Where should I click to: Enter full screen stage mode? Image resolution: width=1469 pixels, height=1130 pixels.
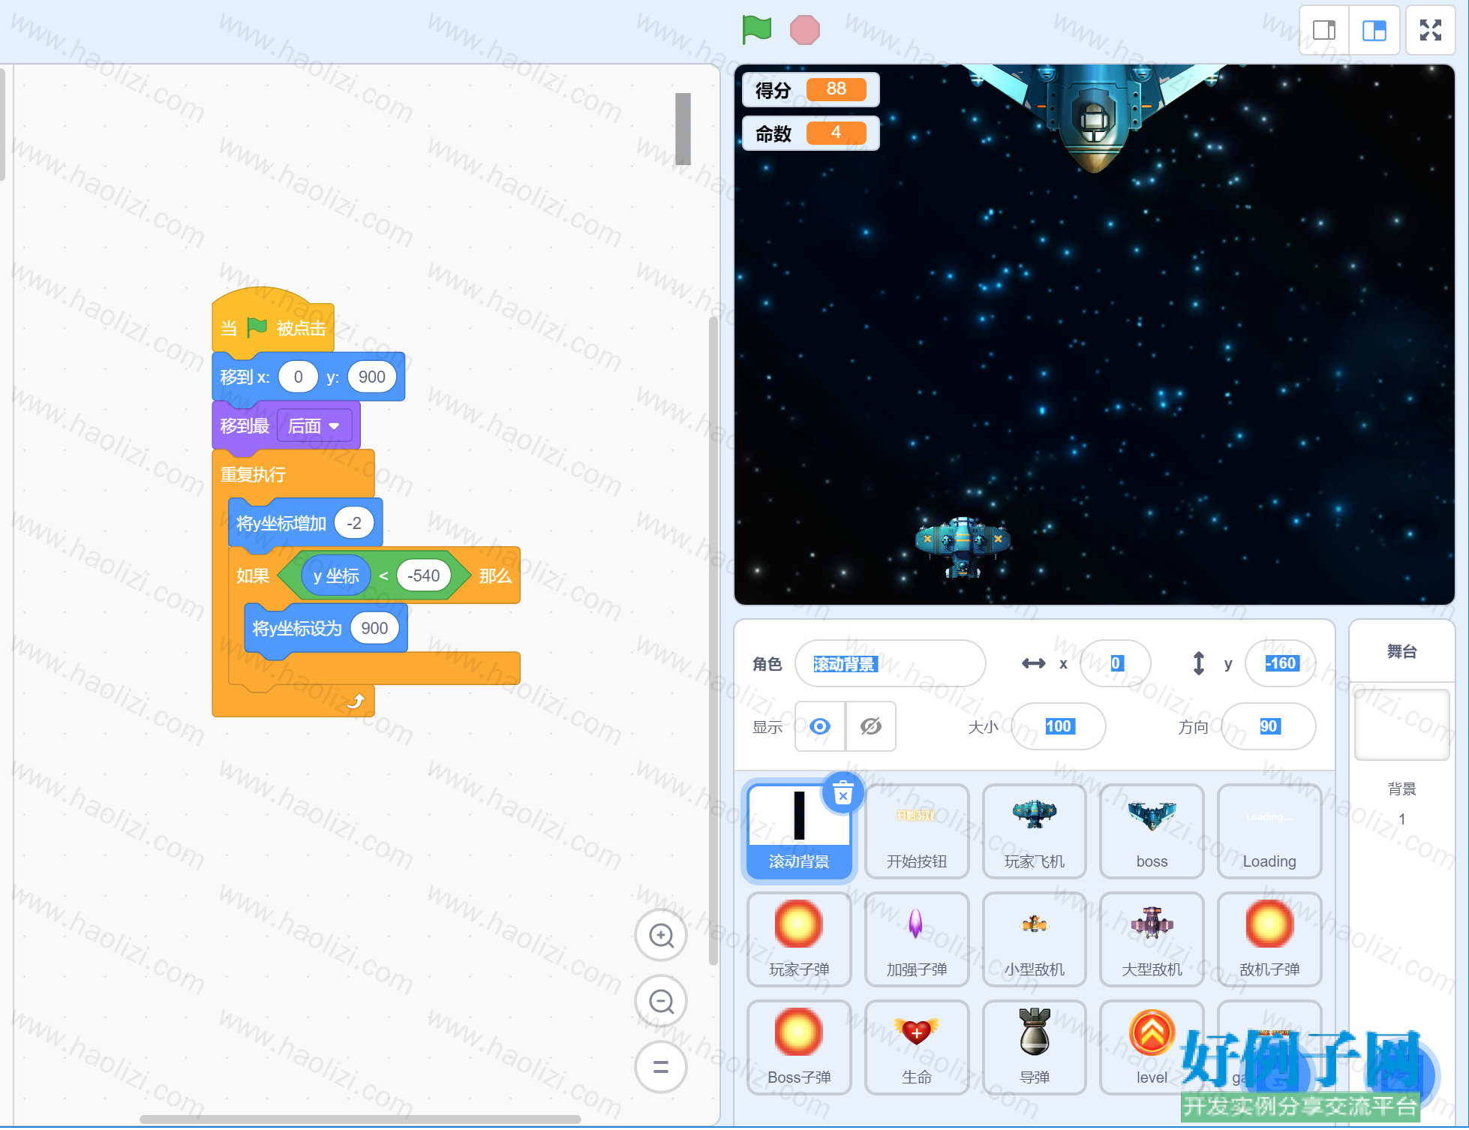click(1431, 30)
